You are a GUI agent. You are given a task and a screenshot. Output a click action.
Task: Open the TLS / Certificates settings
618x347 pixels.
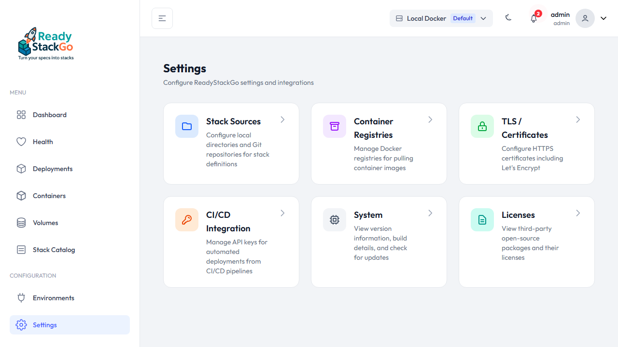pos(526,143)
